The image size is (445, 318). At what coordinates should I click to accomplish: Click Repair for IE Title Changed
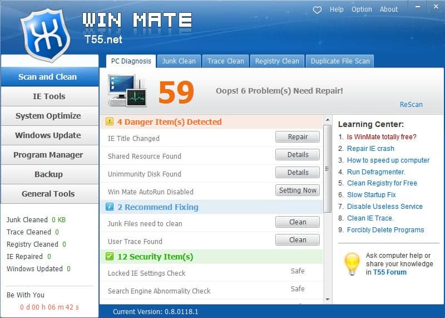[x=298, y=136]
